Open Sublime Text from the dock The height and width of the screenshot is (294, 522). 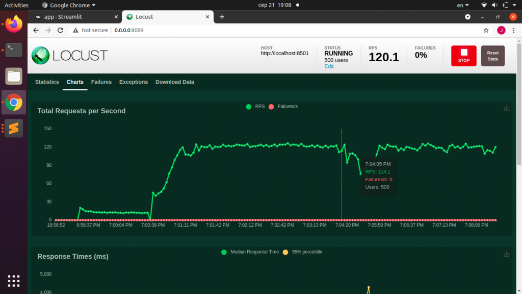[x=14, y=128]
